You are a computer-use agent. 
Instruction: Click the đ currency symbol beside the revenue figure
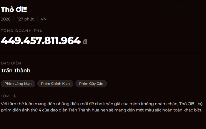[x=85, y=42]
